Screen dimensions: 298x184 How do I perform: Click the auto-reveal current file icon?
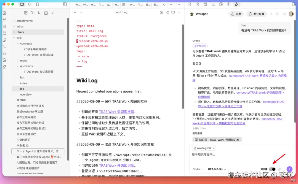(46, 13)
